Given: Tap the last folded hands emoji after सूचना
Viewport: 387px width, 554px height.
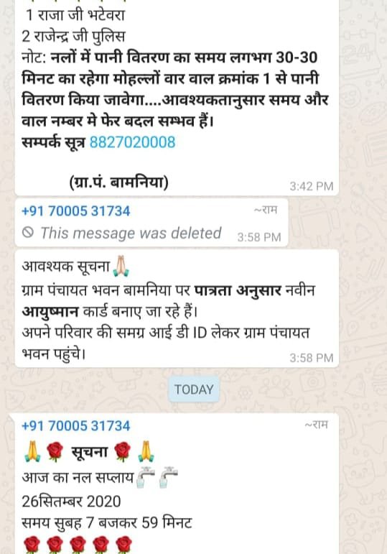Looking at the screenshot, I should (x=146, y=452).
